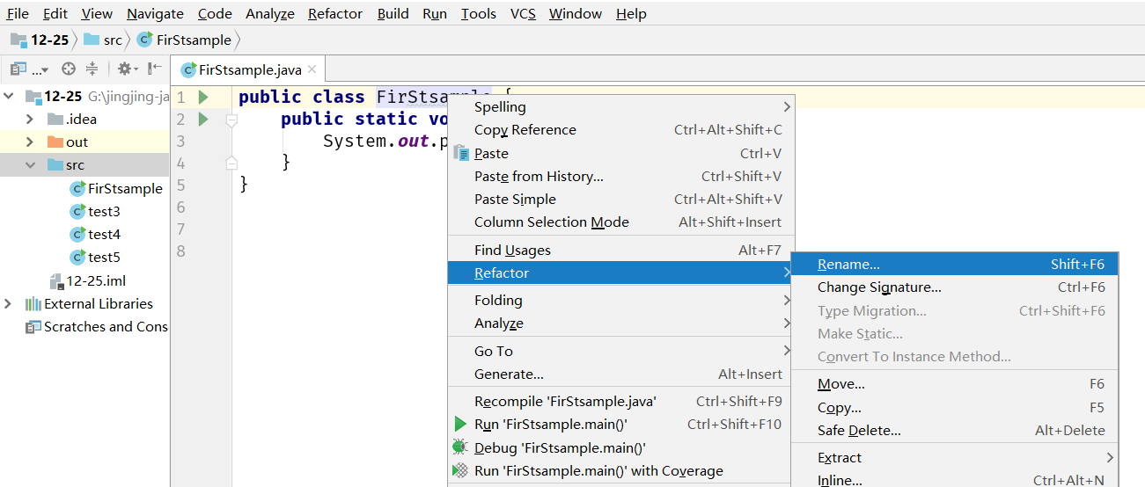Click src in the breadcrumb bar
Image resolution: width=1145 pixels, height=487 pixels.
[104, 40]
